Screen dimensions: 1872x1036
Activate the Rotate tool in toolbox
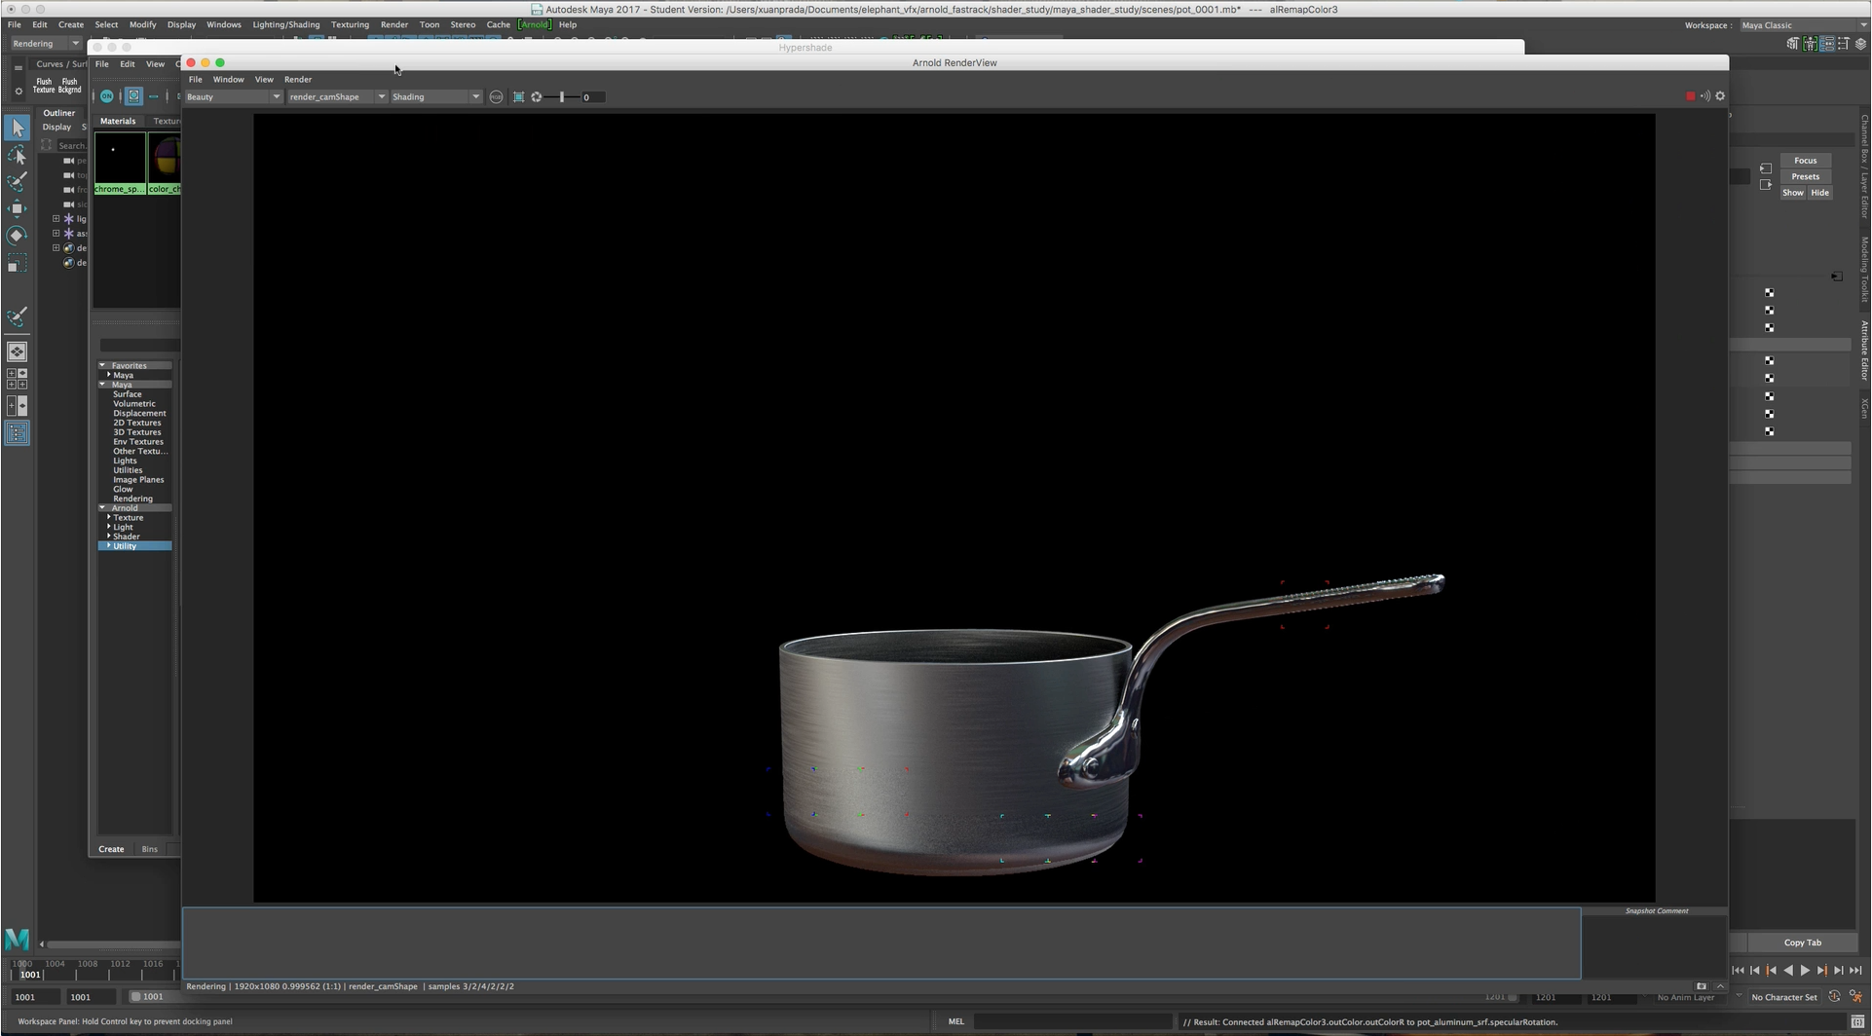point(17,236)
